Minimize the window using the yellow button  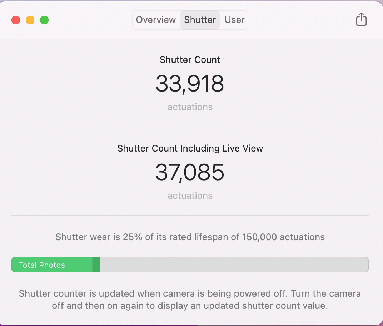(x=30, y=20)
